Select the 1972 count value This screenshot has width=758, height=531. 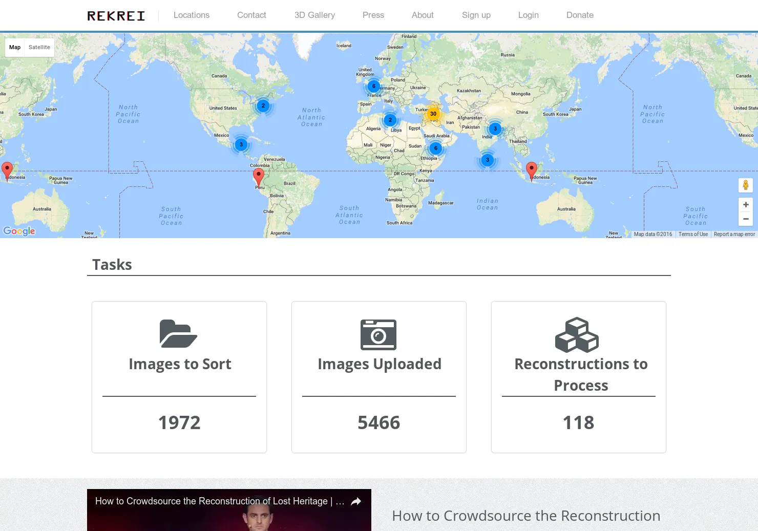click(x=179, y=422)
